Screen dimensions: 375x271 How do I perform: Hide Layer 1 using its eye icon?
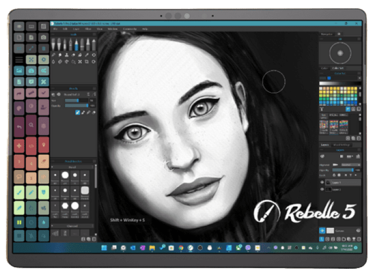[x=322, y=183]
